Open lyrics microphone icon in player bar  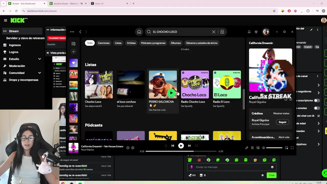247,148
